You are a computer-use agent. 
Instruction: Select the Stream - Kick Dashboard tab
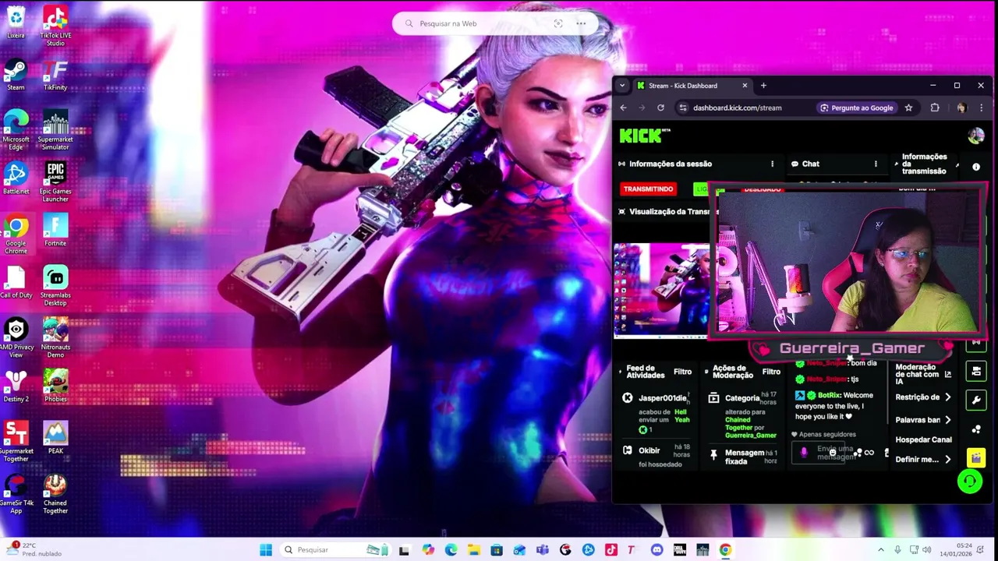click(692, 86)
